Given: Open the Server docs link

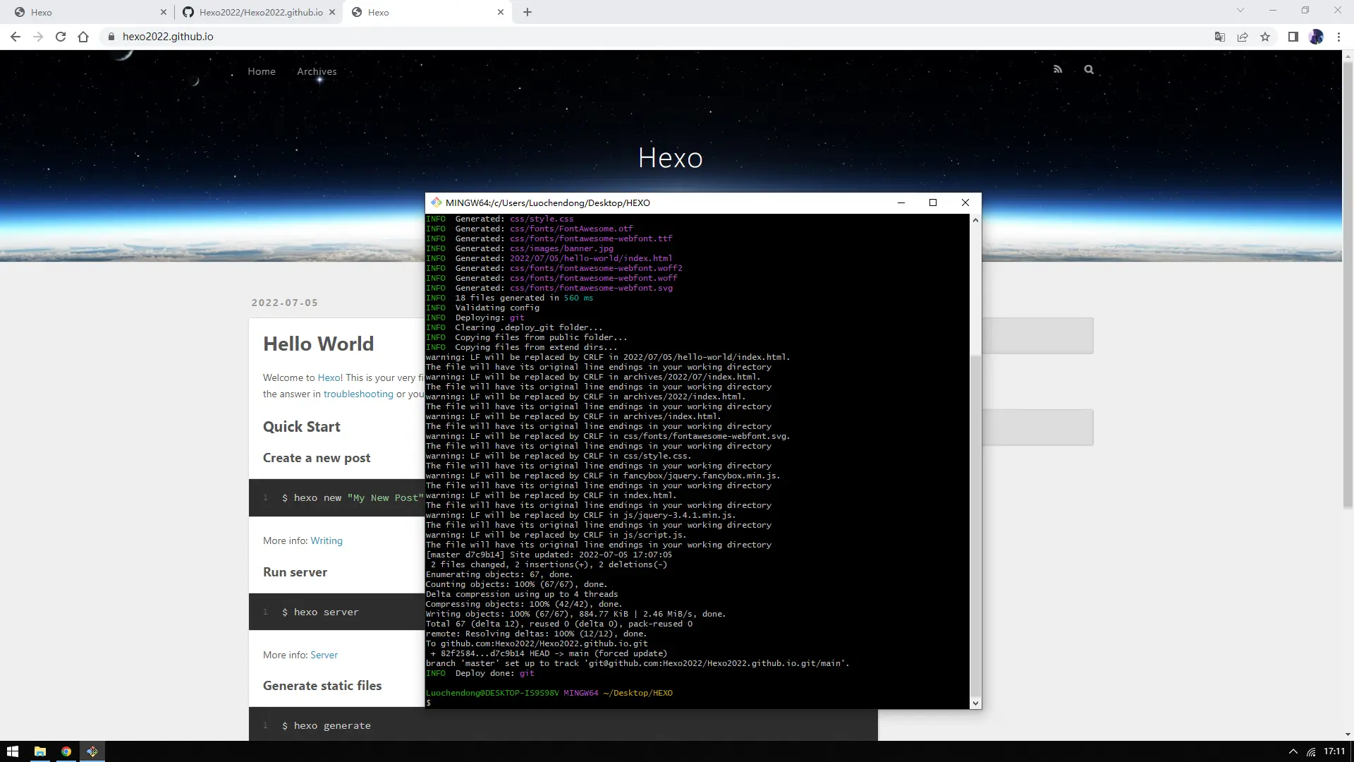Looking at the screenshot, I should point(324,655).
